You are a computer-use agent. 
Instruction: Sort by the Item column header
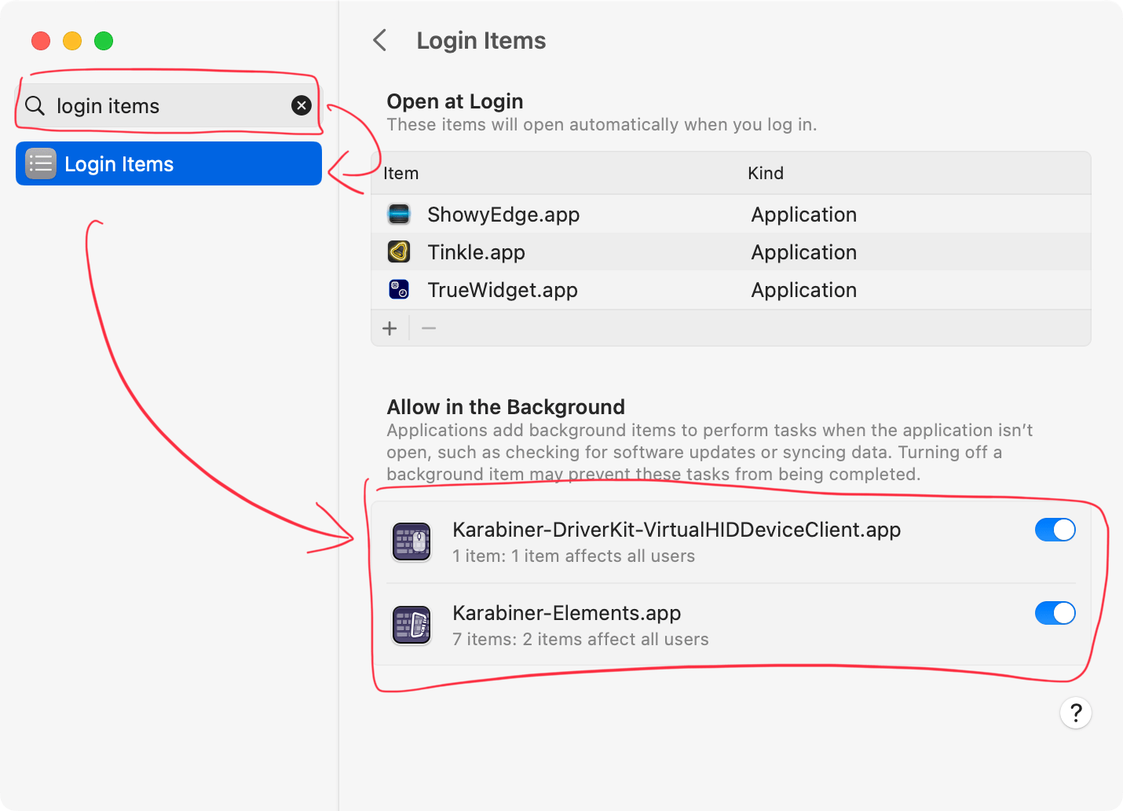[x=401, y=173]
